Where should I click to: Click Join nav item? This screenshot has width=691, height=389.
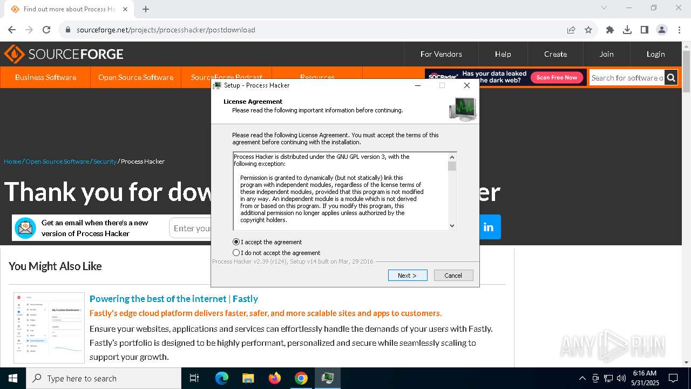(606, 54)
